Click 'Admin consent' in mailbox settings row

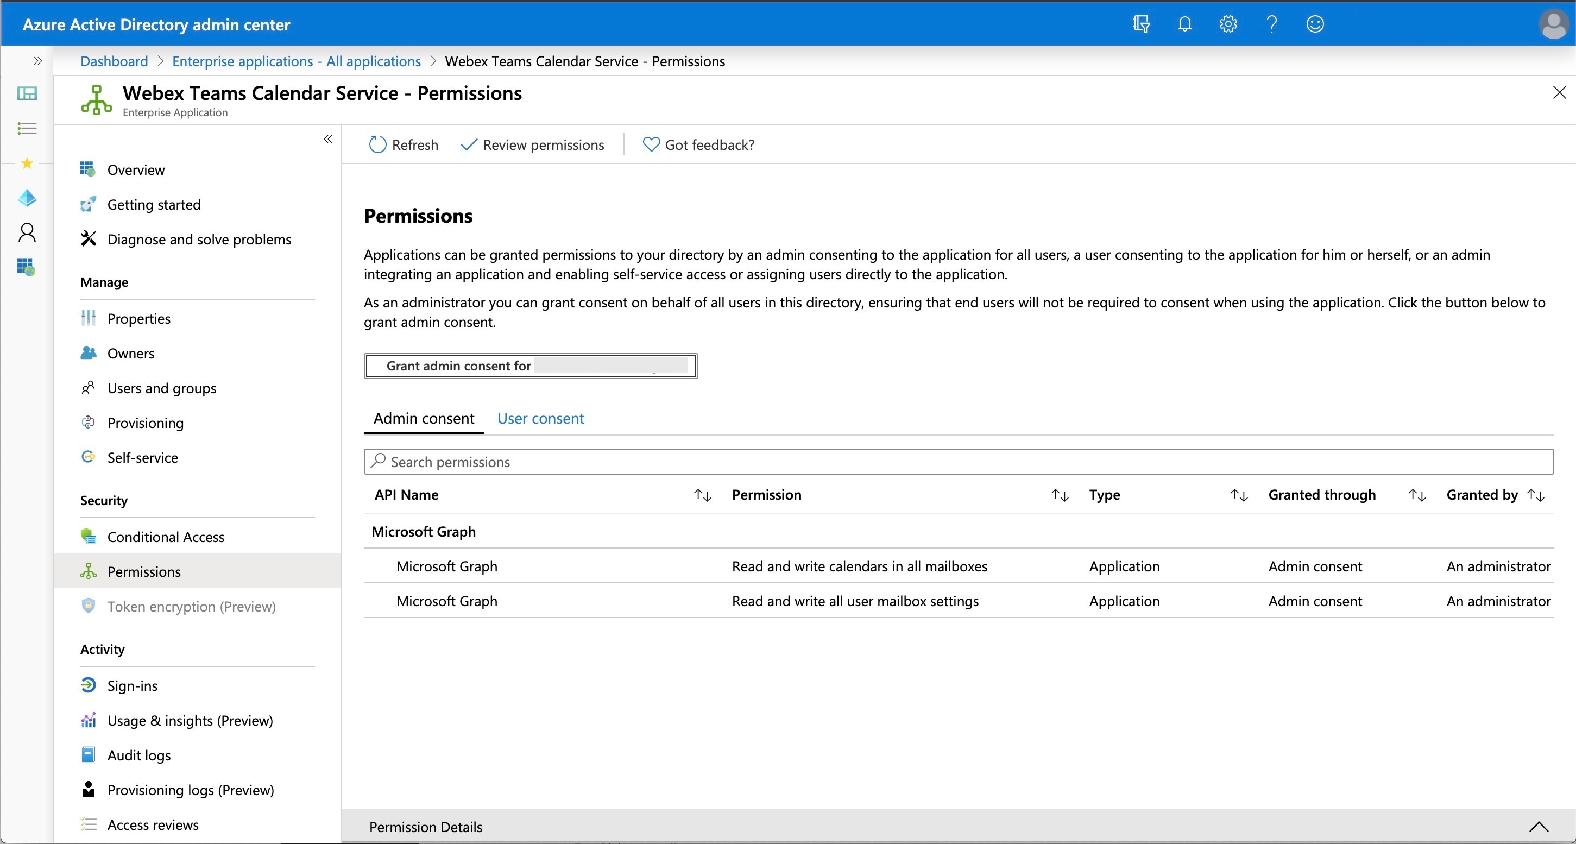point(1315,601)
